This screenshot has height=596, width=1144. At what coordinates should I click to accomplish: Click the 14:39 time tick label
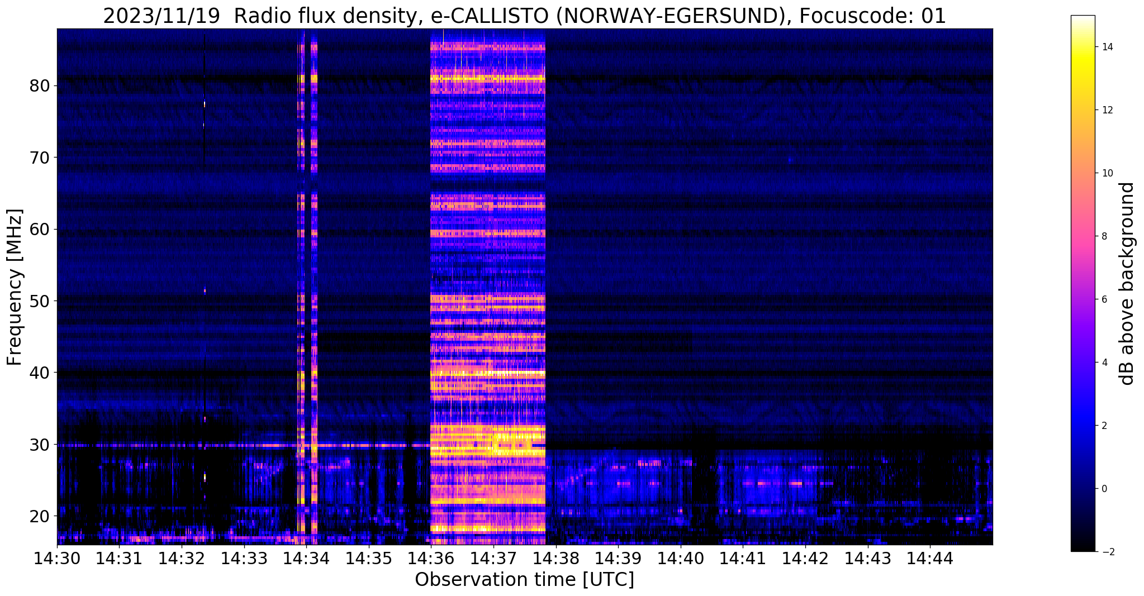coord(618,558)
